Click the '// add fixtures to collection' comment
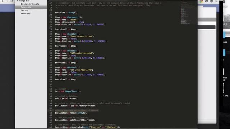The height and width of the screenshot is (129, 230). 71,118
